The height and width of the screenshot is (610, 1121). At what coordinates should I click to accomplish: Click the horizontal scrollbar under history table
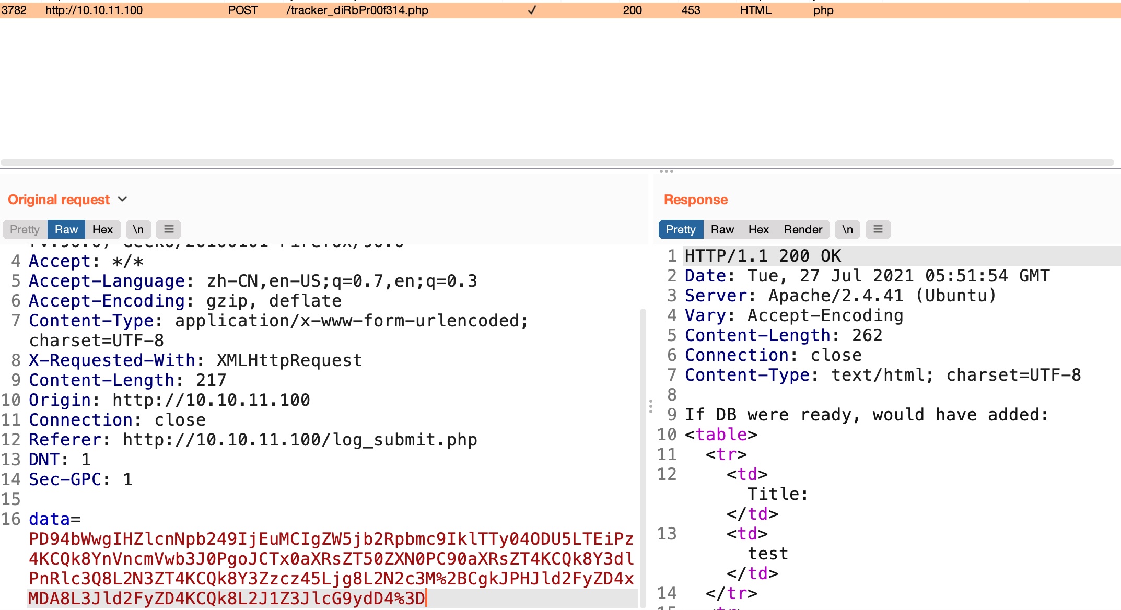[x=557, y=162]
